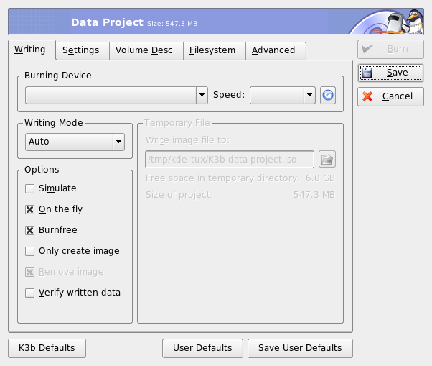Click the 'Size: 547.3 MB' header text

pyautogui.click(x=172, y=24)
